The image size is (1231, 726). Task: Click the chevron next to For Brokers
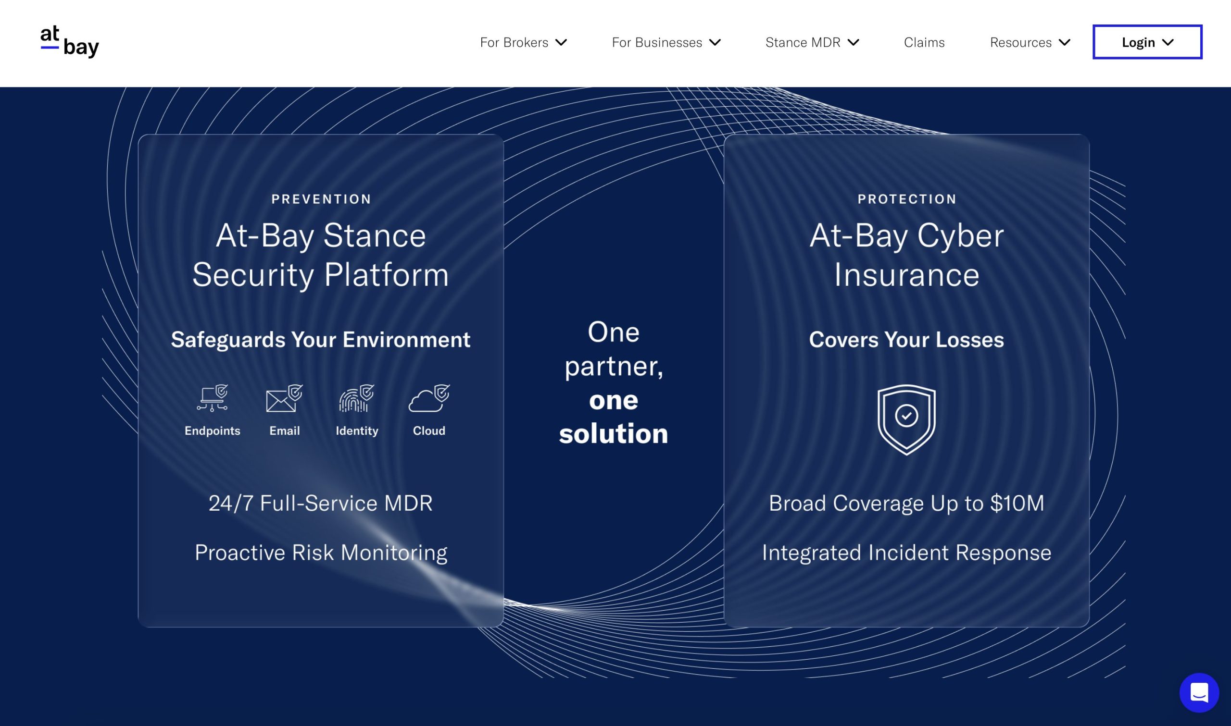tap(562, 43)
